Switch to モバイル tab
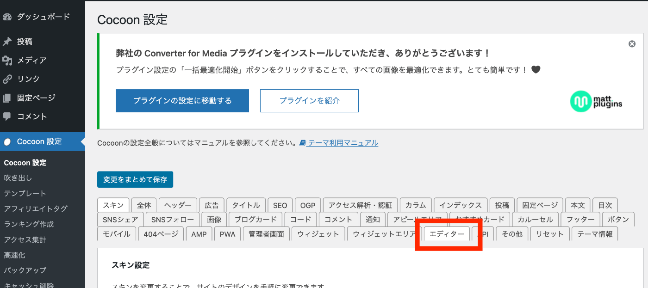The image size is (648, 288). pos(117,234)
